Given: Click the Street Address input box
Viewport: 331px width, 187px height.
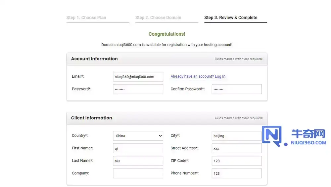Looking at the screenshot, I should pos(236,148).
